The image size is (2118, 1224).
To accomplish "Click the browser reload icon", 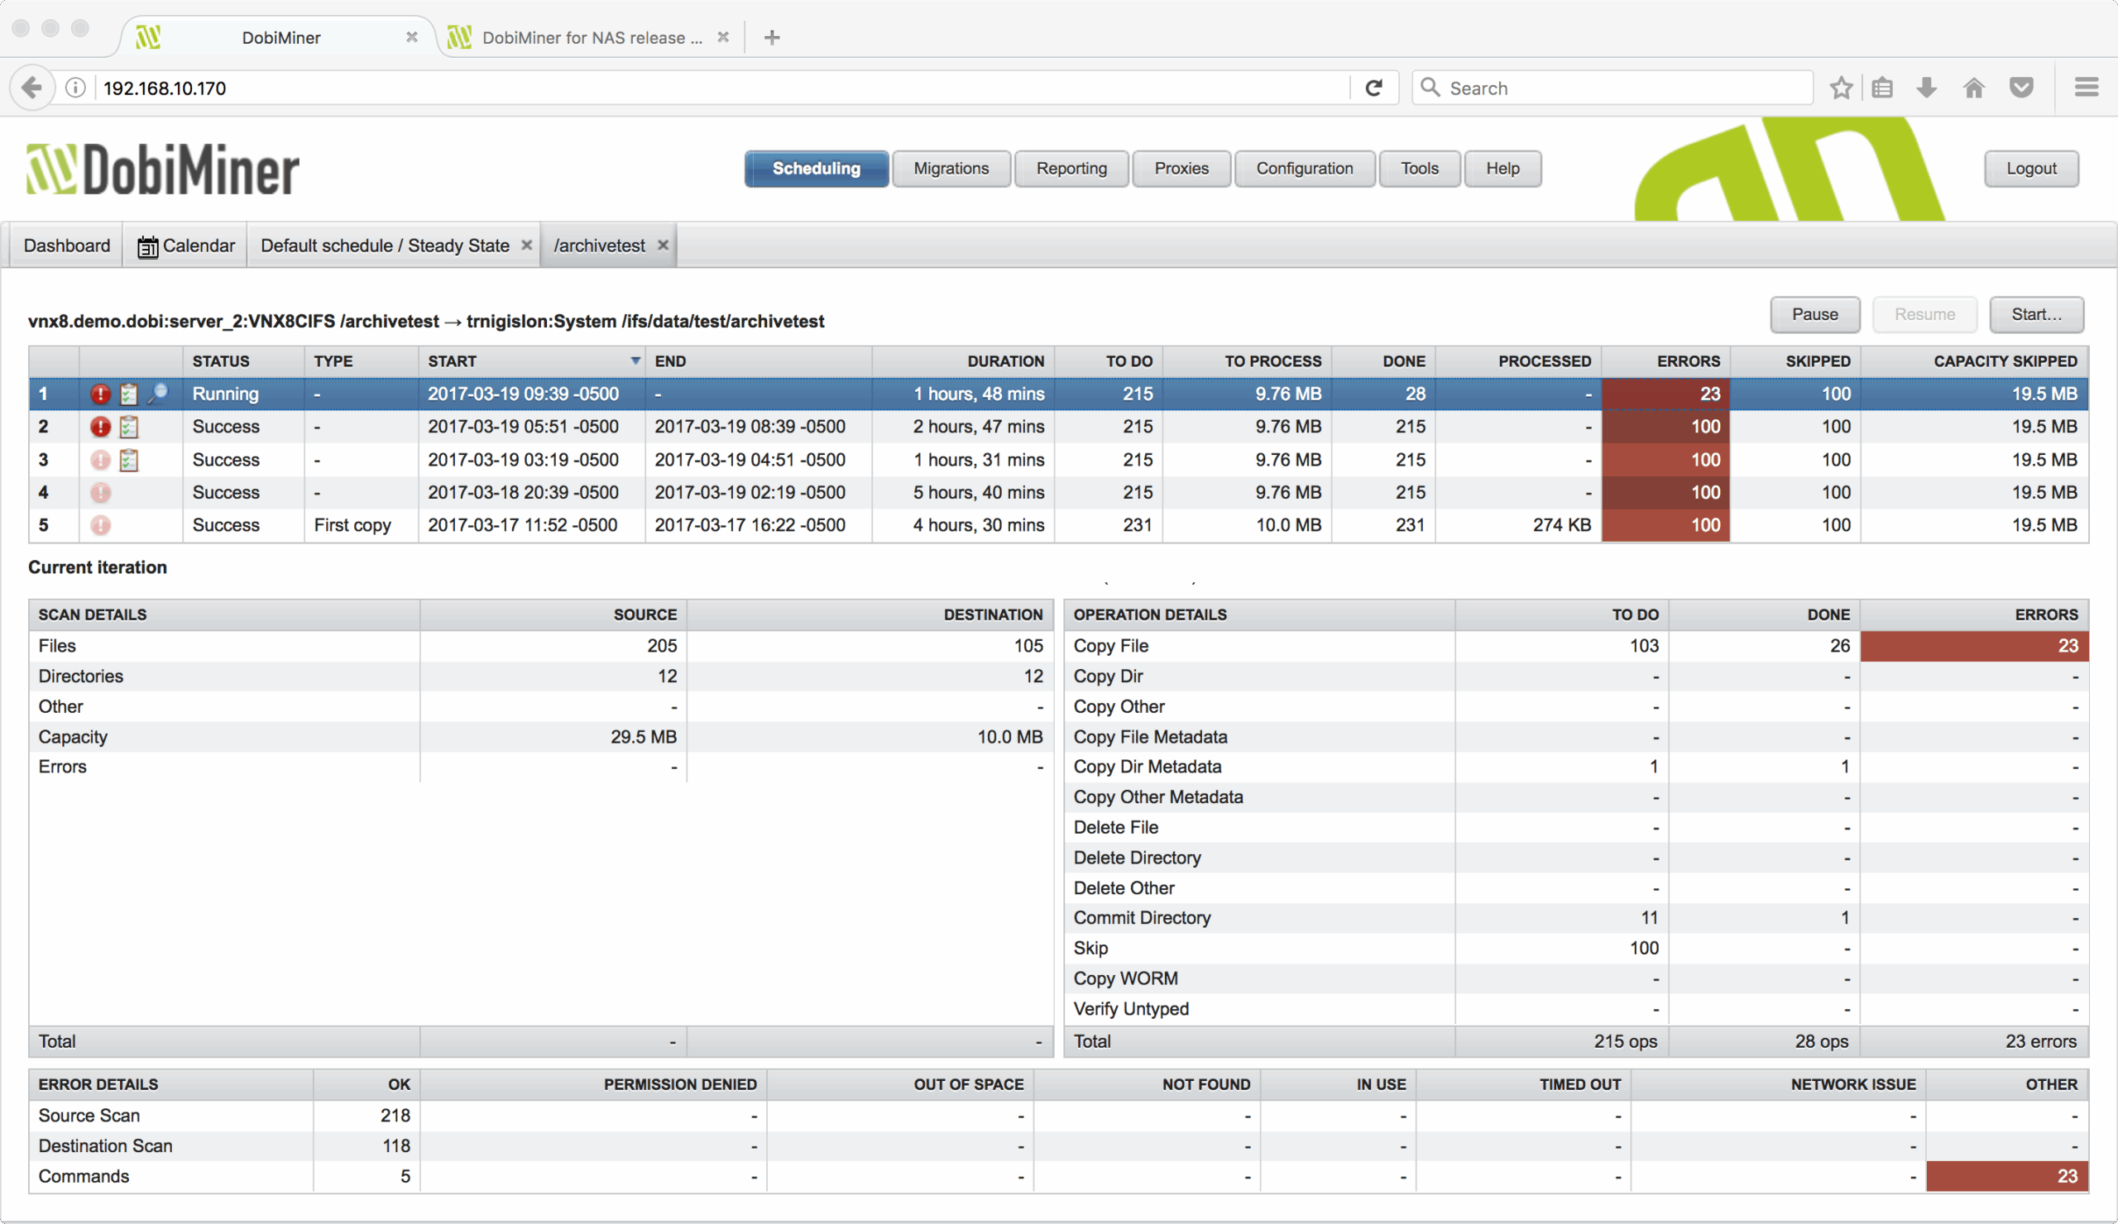I will 1373,88.
